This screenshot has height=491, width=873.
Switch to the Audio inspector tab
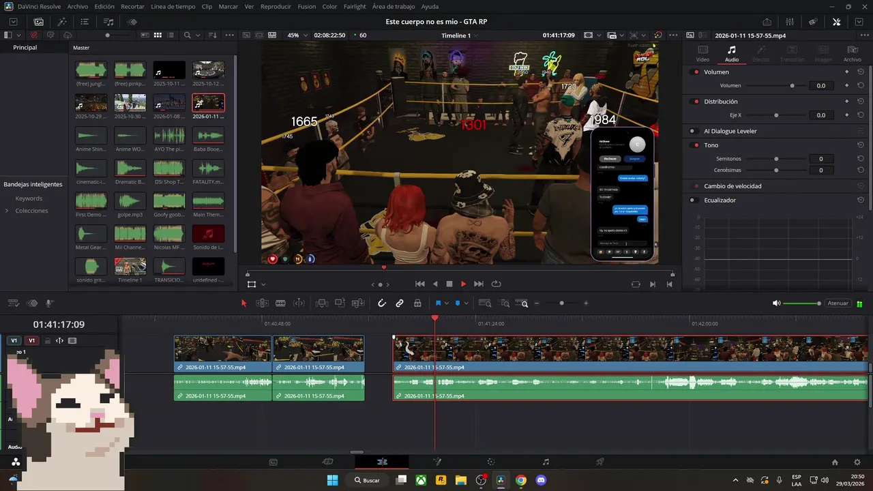pos(732,53)
